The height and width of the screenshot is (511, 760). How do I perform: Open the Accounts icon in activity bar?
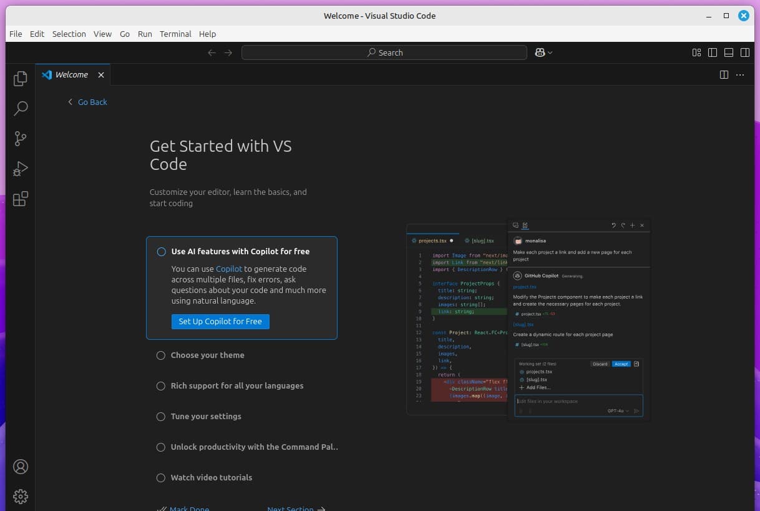(x=21, y=467)
